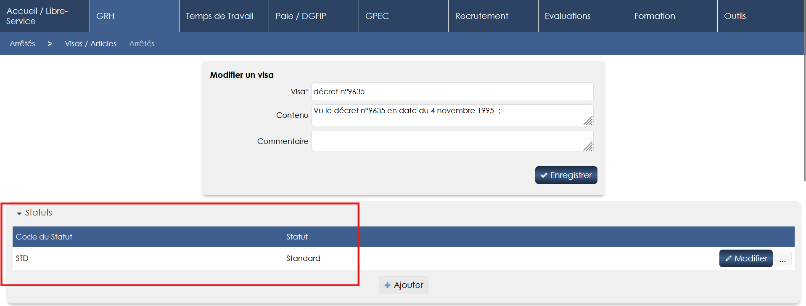Collapse the Statuts section arrow
The width and height of the screenshot is (806, 306).
[19, 213]
